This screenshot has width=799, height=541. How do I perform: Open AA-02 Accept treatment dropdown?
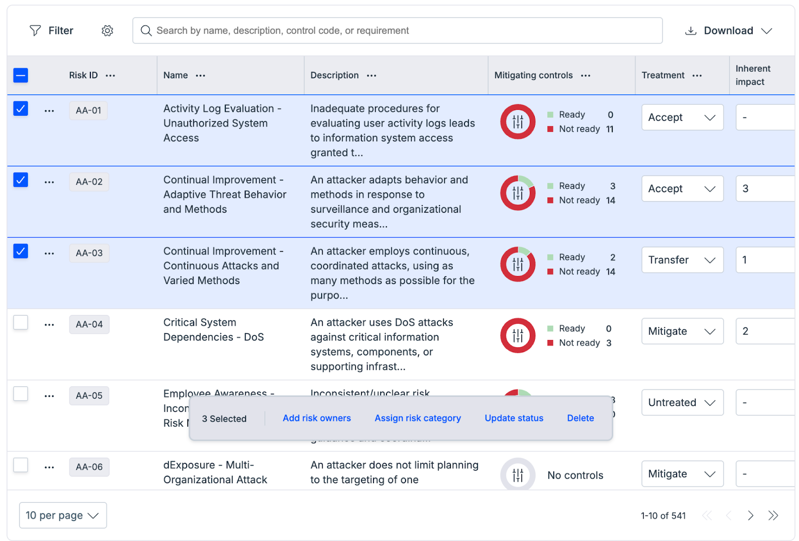pos(682,189)
